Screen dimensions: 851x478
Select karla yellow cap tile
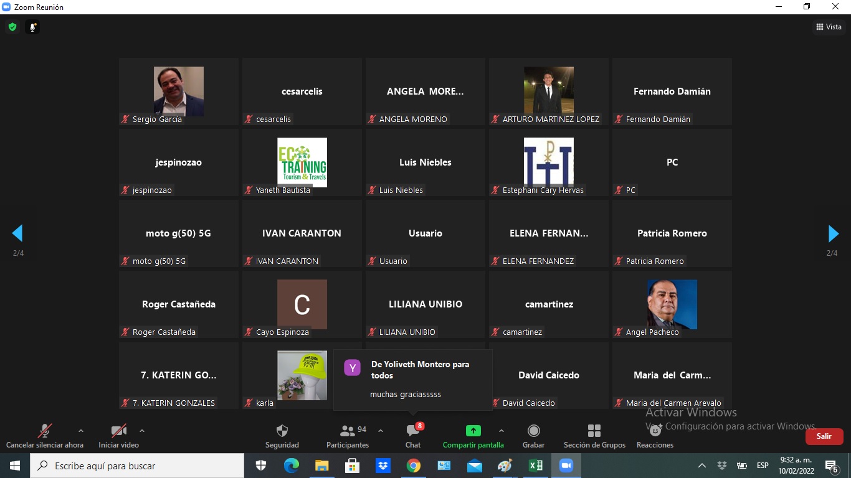point(302,375)
